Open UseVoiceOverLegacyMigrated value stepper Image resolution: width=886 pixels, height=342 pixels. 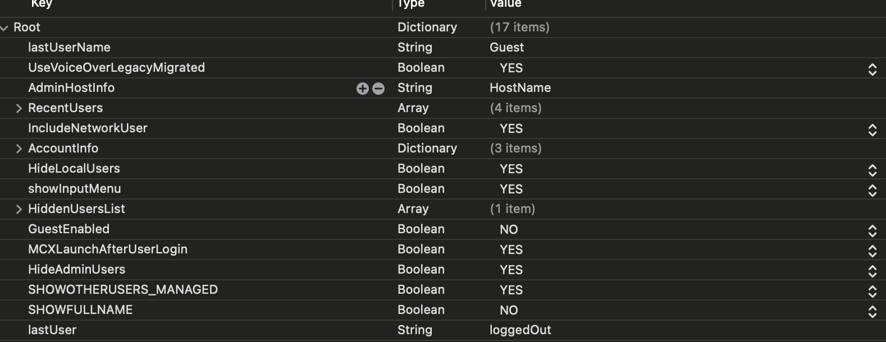872,69
